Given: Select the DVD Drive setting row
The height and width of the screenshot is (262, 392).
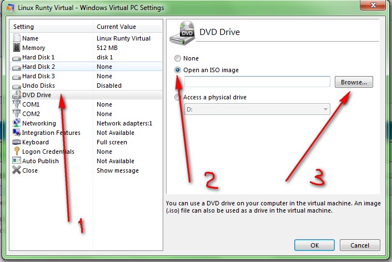Looking at the screenshot, I should 86,95.
